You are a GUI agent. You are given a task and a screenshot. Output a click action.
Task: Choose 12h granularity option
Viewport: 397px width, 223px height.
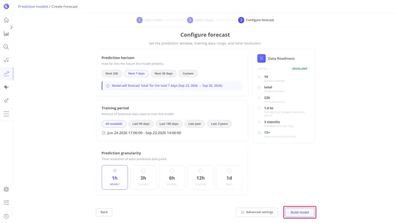[200, 177]
